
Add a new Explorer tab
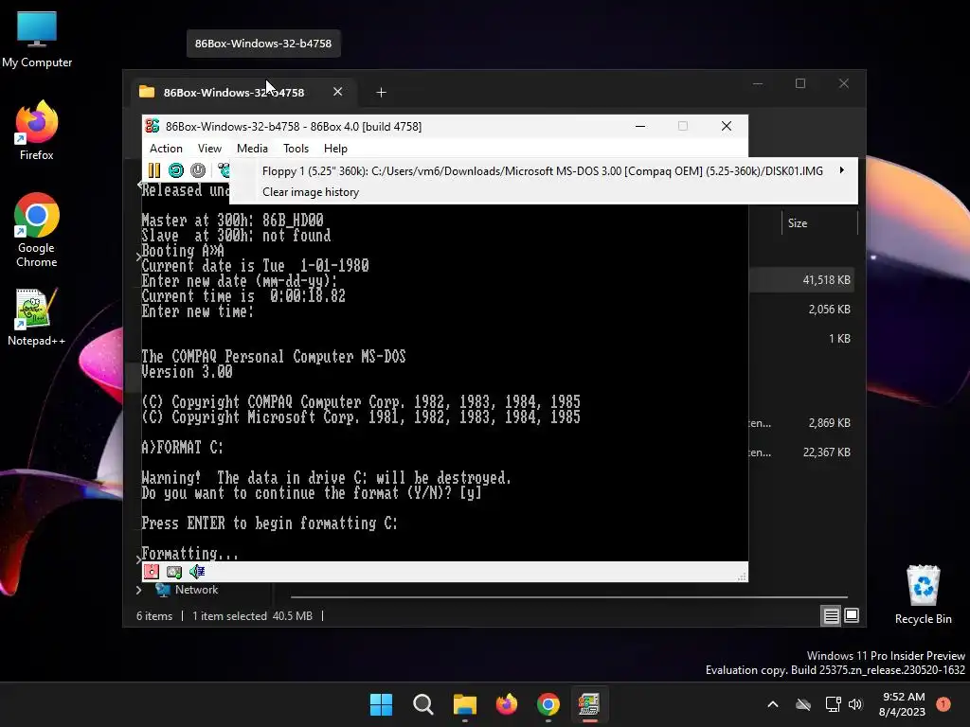point(381,92)
